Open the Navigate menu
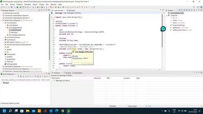This screenshot has width=203, height=114. [28, 4]
